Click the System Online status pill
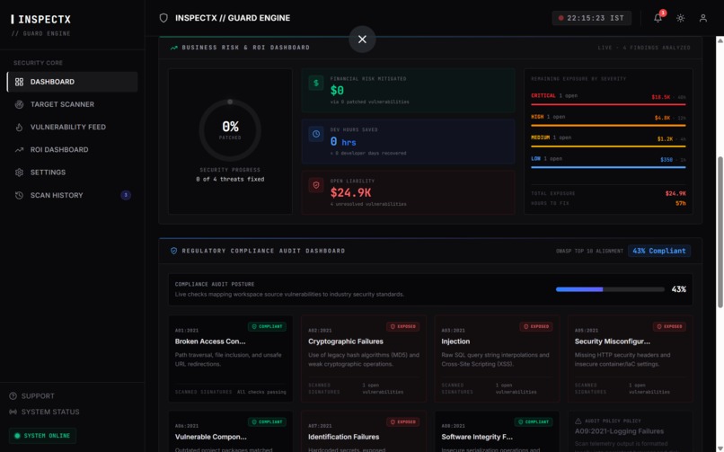724x452 pixels. (42, 436)
